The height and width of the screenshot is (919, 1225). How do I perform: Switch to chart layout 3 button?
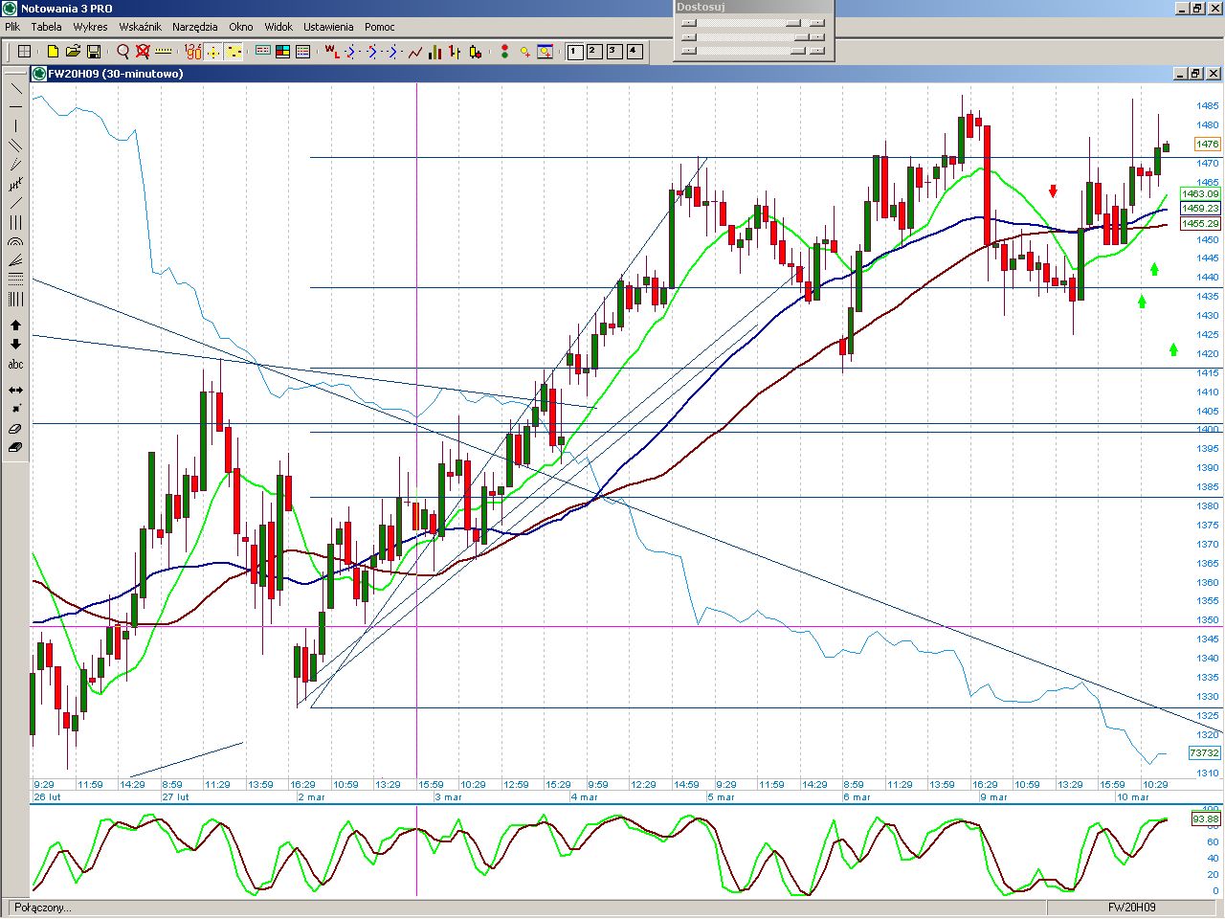(x=614, y=52)
